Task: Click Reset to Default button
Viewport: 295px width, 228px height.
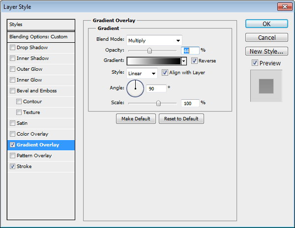Action: (181, 118)
